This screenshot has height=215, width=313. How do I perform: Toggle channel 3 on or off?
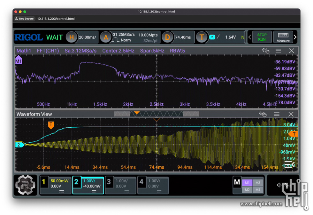point(109,182)
